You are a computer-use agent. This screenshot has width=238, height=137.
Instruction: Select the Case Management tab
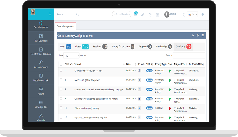[x=65, y=26]
